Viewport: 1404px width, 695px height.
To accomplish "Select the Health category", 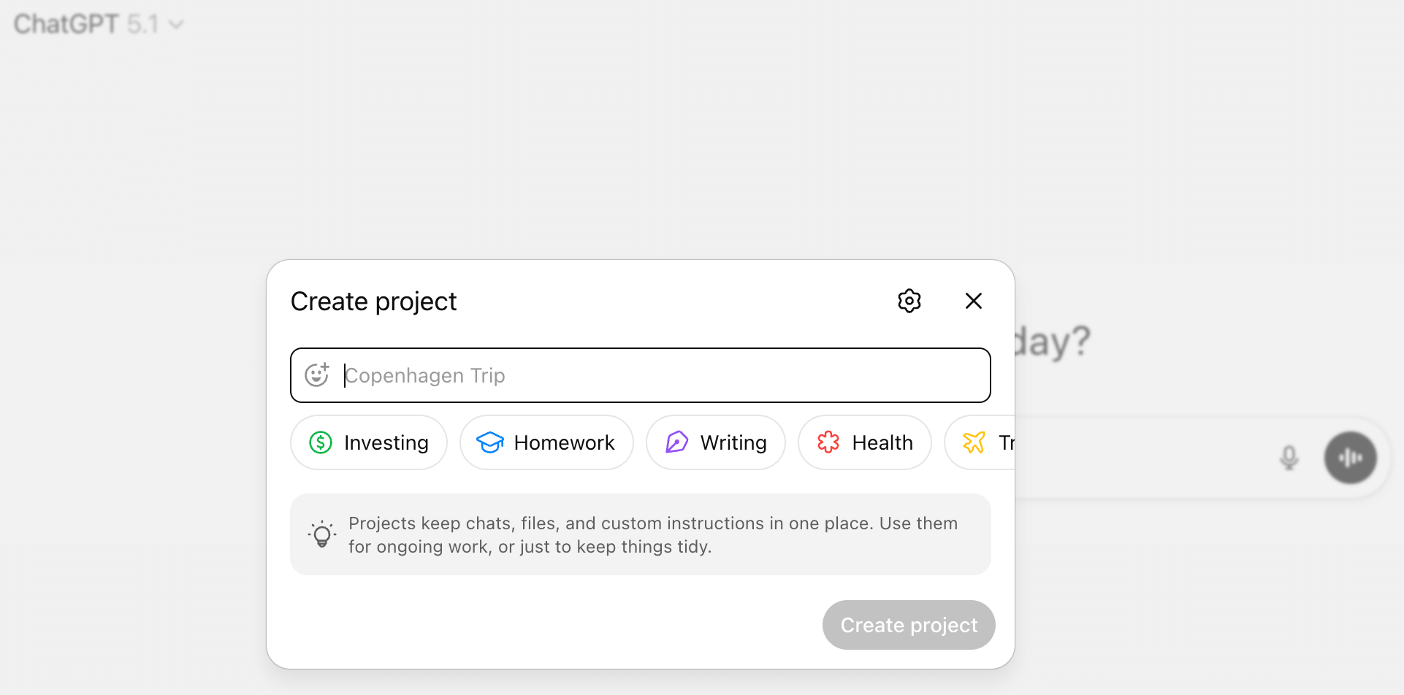I will pyautogui.click(x=865, y=442).
